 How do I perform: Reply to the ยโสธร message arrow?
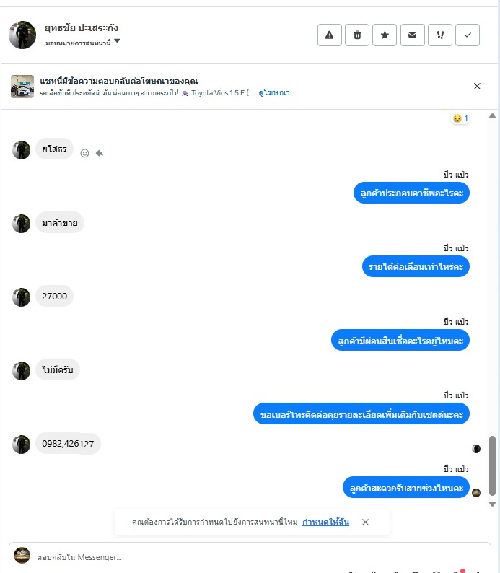click(100, 153)
